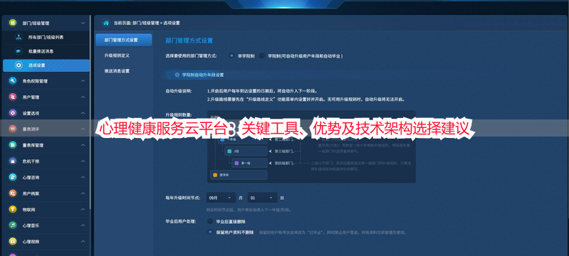Viewport: 569px width, 256px height.
Task: Click the 批量推送消息 megaphone icon
Action: tap(19, 51)
